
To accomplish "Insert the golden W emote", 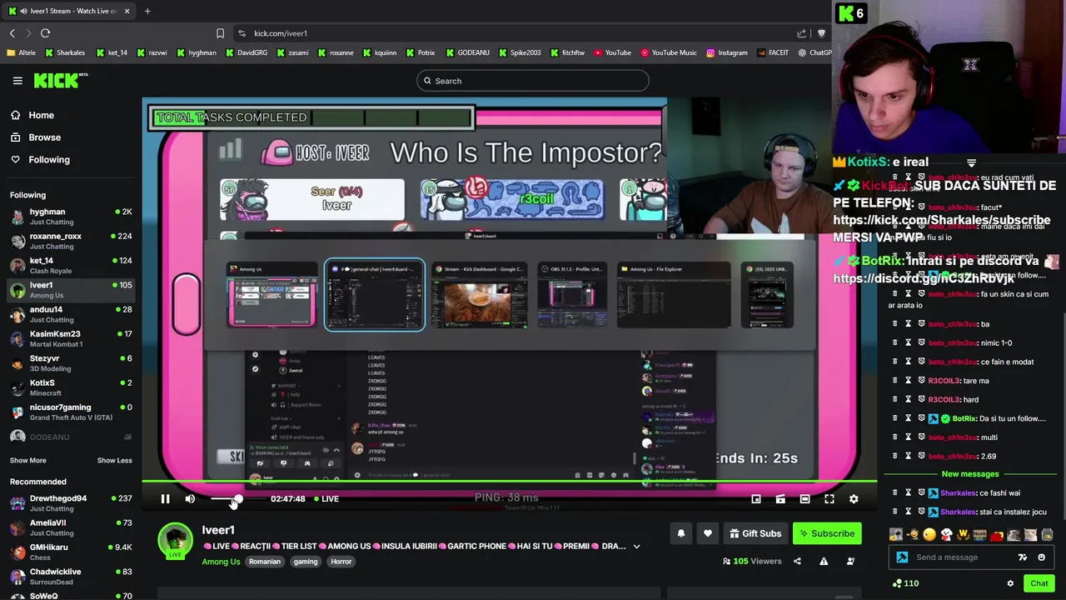I will [x=963, y=535].
